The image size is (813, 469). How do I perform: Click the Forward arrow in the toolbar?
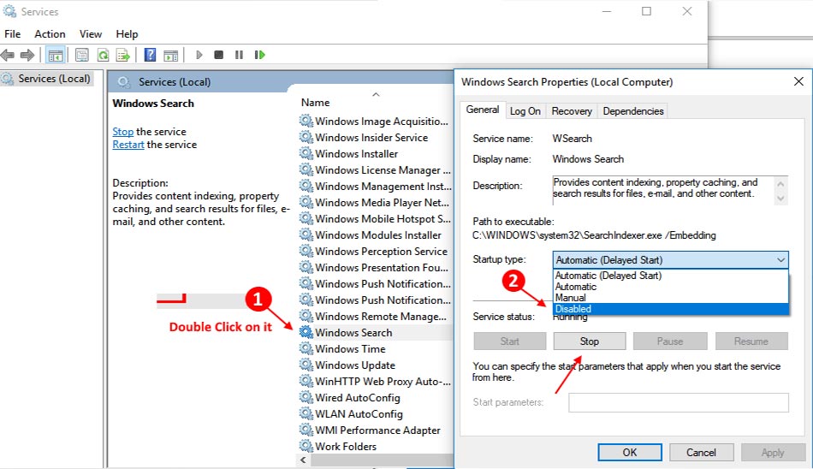tap(27, 55)
